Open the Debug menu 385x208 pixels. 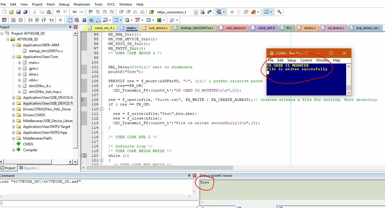pyautogui.click(x=64, y=4)
